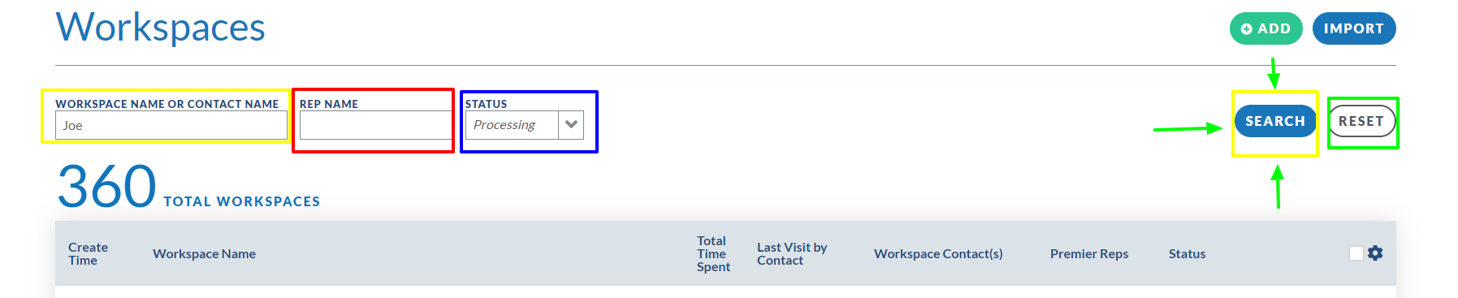The width and height of the screenshot is (1458, 298).
Task: Tick the select-all checkbox in table header
Action: [x=1356, y=253]
